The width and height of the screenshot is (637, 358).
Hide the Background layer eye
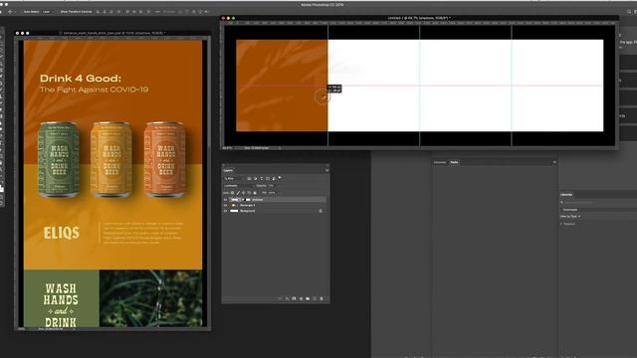point(226,211)
